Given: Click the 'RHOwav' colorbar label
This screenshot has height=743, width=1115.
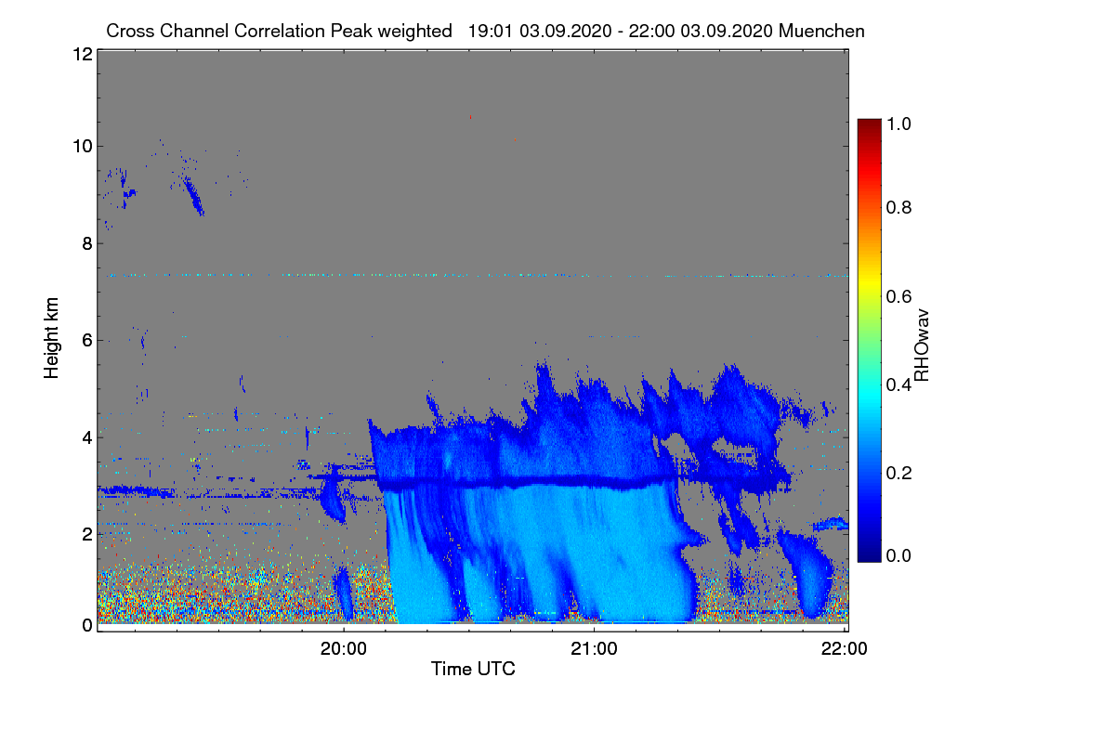Looking at the screenshot, I should (922, 345).
